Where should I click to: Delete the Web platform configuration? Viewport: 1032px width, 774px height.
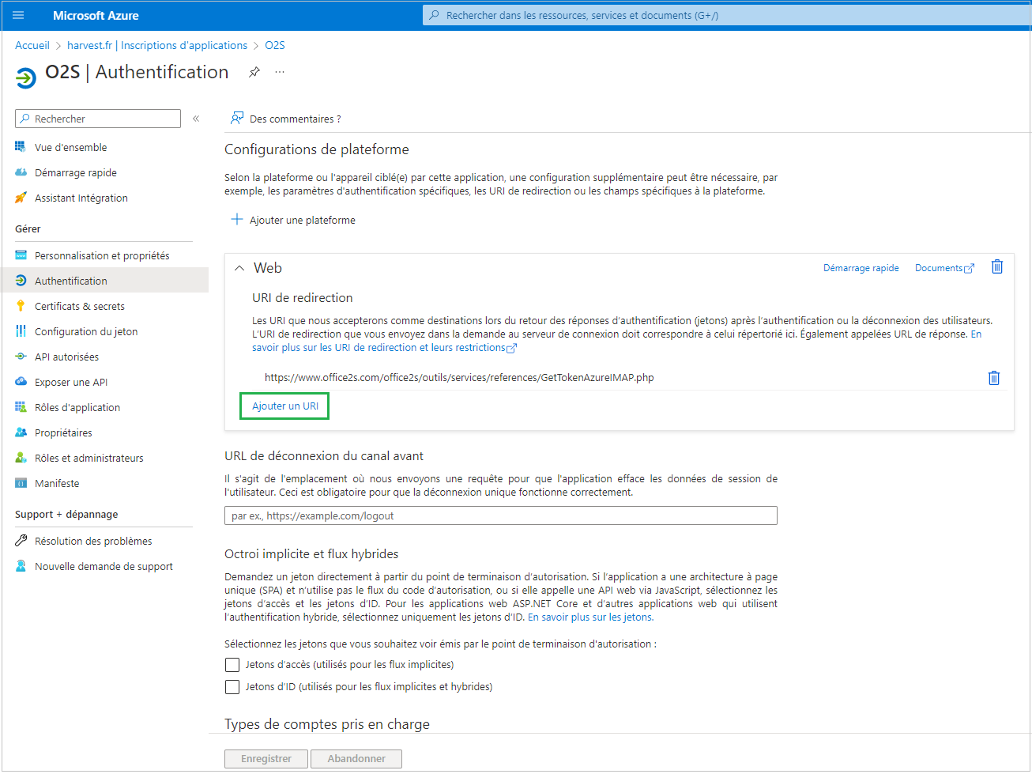[x=996, y=267]
